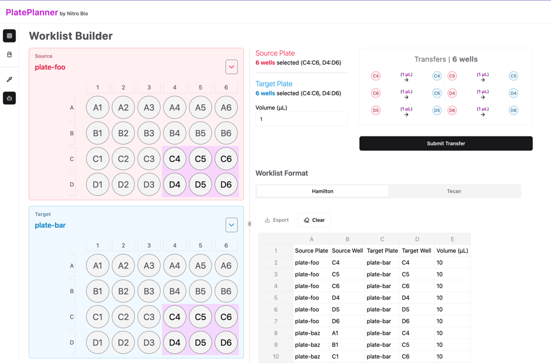551x363 pixels.
Task: Toggle well D6 on target plate-bar
Action: [226, 342]
